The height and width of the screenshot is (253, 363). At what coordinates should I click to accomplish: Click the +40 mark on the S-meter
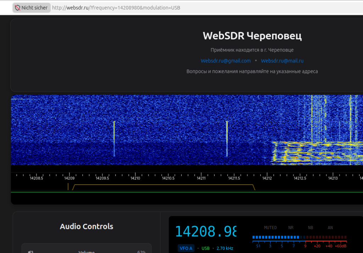pyautogui.click(x=329, y=246)
